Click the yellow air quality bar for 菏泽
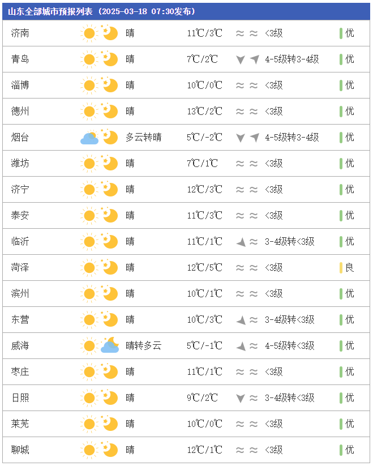 pos(341,268)
